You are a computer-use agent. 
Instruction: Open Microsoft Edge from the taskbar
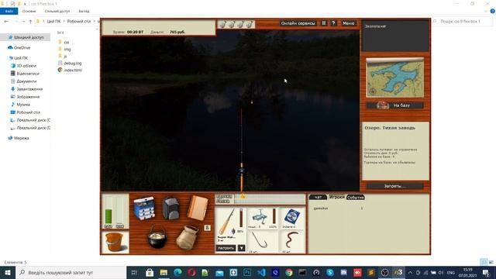tap(177, 272)
